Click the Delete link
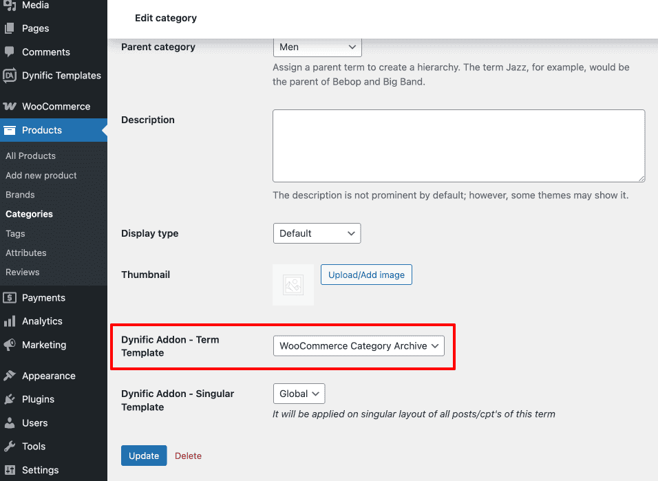The height and width of the screenshot is (481, 658). [x=188, y=456]
